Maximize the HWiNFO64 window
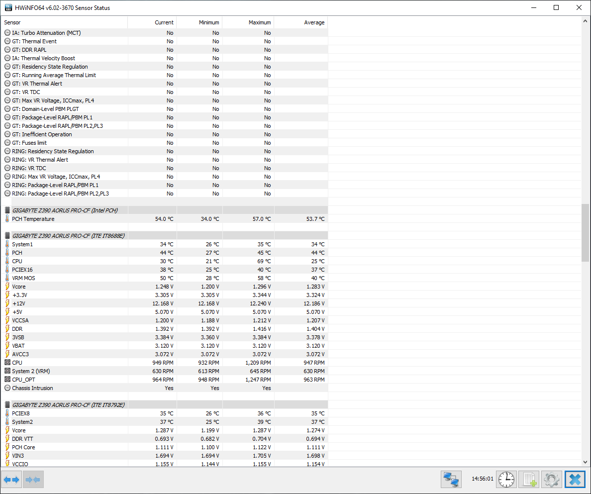The image size is (591, 494). [x=556, y=7]
